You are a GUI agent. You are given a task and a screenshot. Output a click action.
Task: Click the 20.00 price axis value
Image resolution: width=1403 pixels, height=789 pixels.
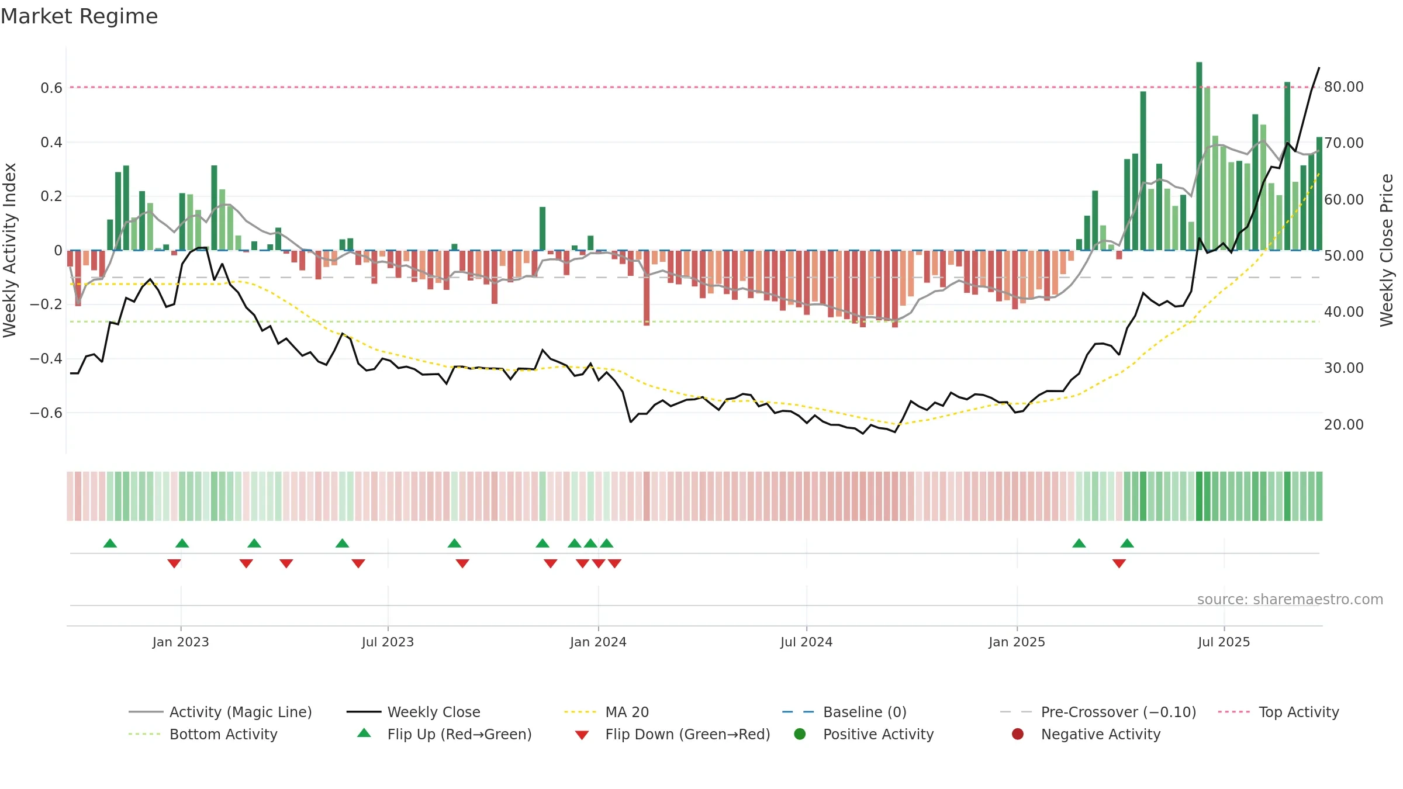tap(1344, 424)
